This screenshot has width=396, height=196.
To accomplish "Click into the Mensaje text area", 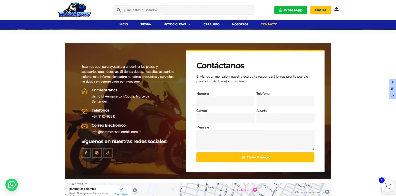I will pos(255,140).
